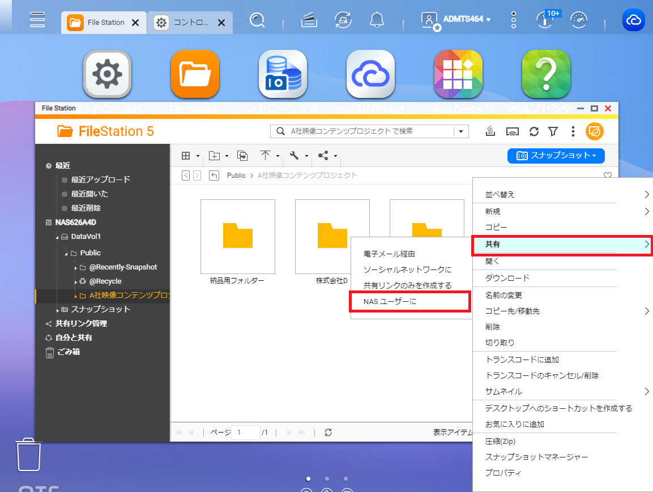The height and width of the screenshot is (492, 653).
Task: Launch the Control Panel gear desktop icon
Action: tap(108, 74)
